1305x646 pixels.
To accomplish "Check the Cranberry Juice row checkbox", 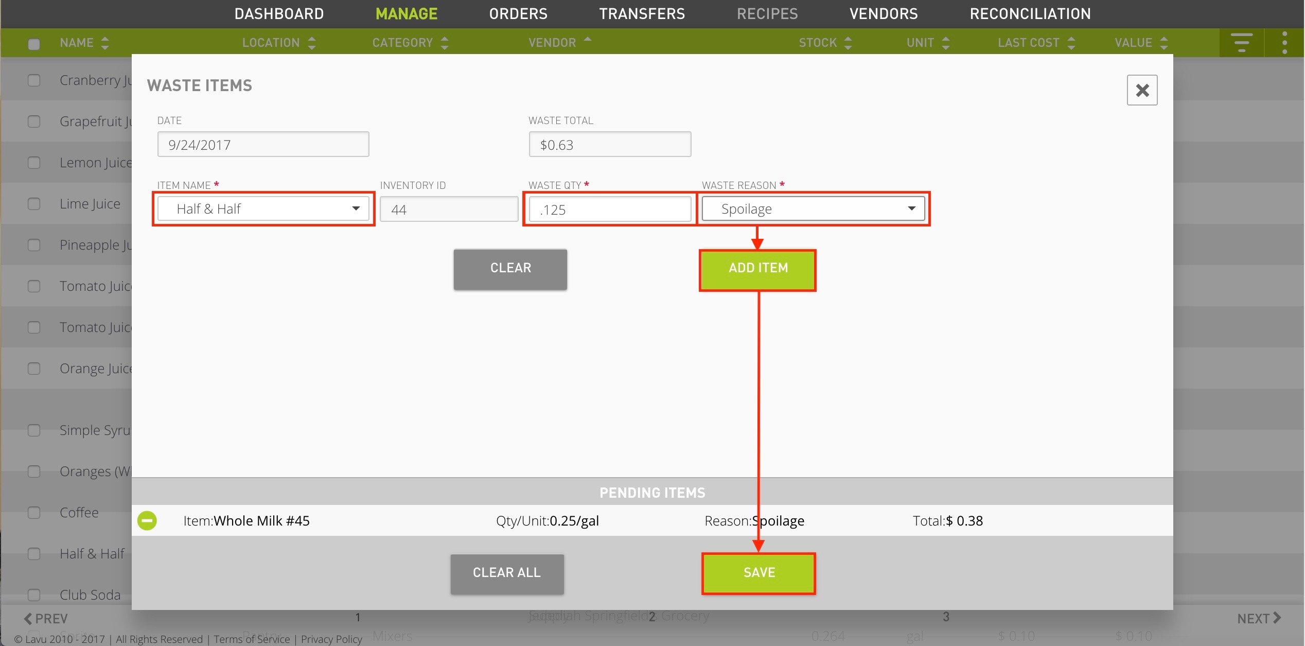I will point(34,80).
